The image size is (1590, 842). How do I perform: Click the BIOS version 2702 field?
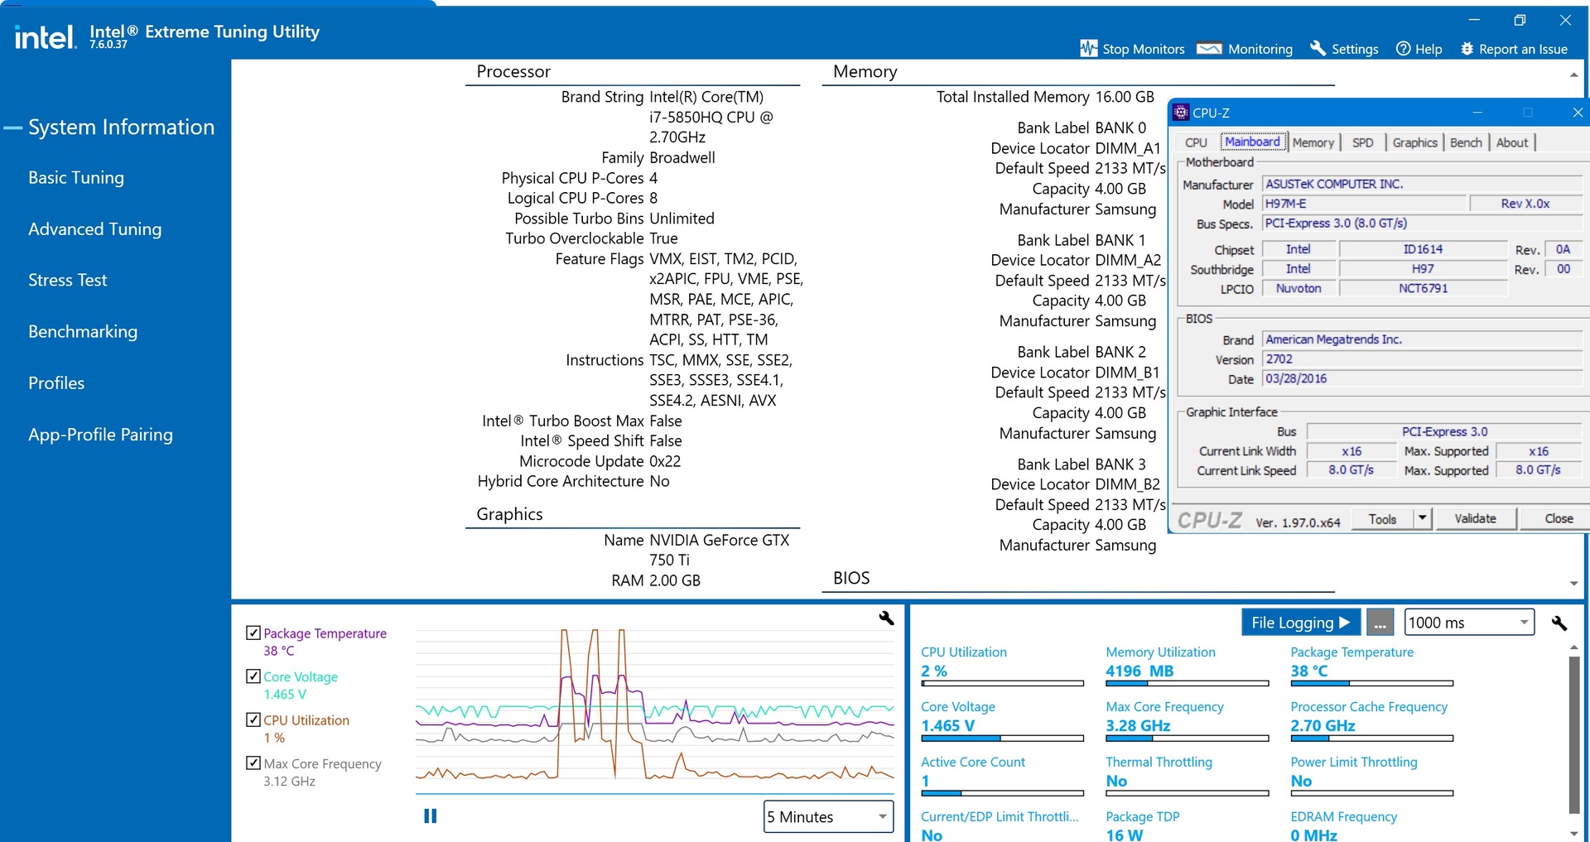click(1422, 358)
